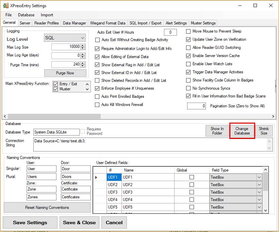Click the Pagination Size input field
Viewport: 279px width, 232px height.
pos(197,106)
